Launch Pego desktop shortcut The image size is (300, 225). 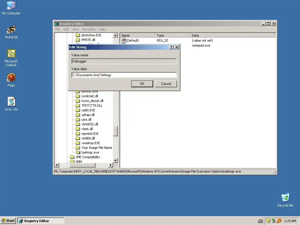11,80
